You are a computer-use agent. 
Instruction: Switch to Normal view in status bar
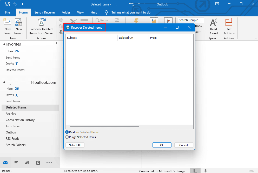coord(195,171)
